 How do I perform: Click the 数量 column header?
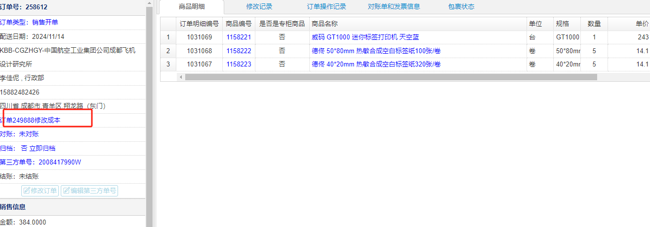click(x=594, y=24)
